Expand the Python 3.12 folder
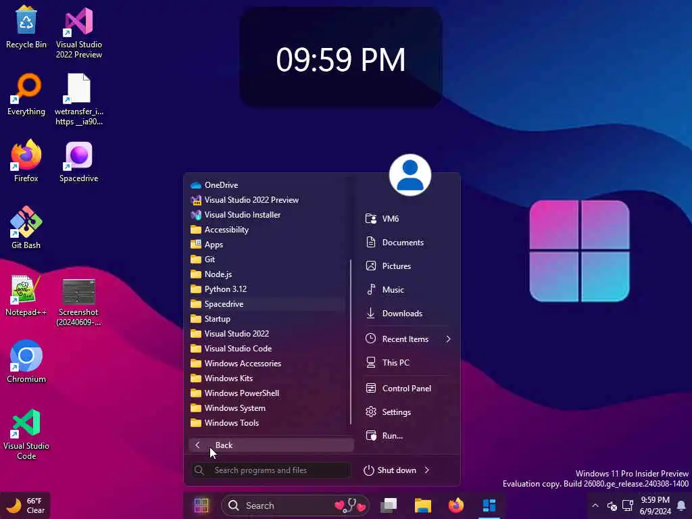The height and width of the screenshot is (519, 692). point(268,289)
